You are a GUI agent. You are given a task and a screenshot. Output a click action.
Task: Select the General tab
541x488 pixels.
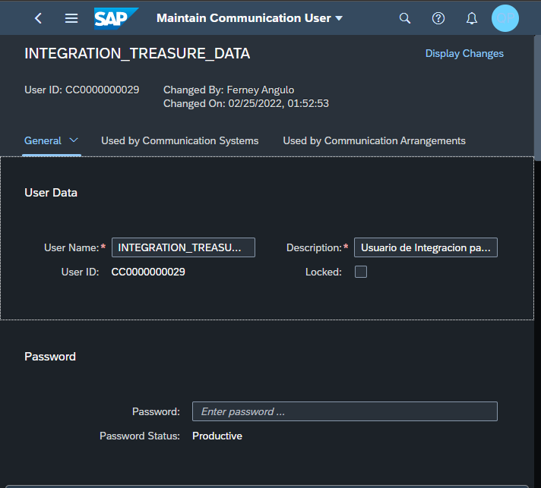43,140
